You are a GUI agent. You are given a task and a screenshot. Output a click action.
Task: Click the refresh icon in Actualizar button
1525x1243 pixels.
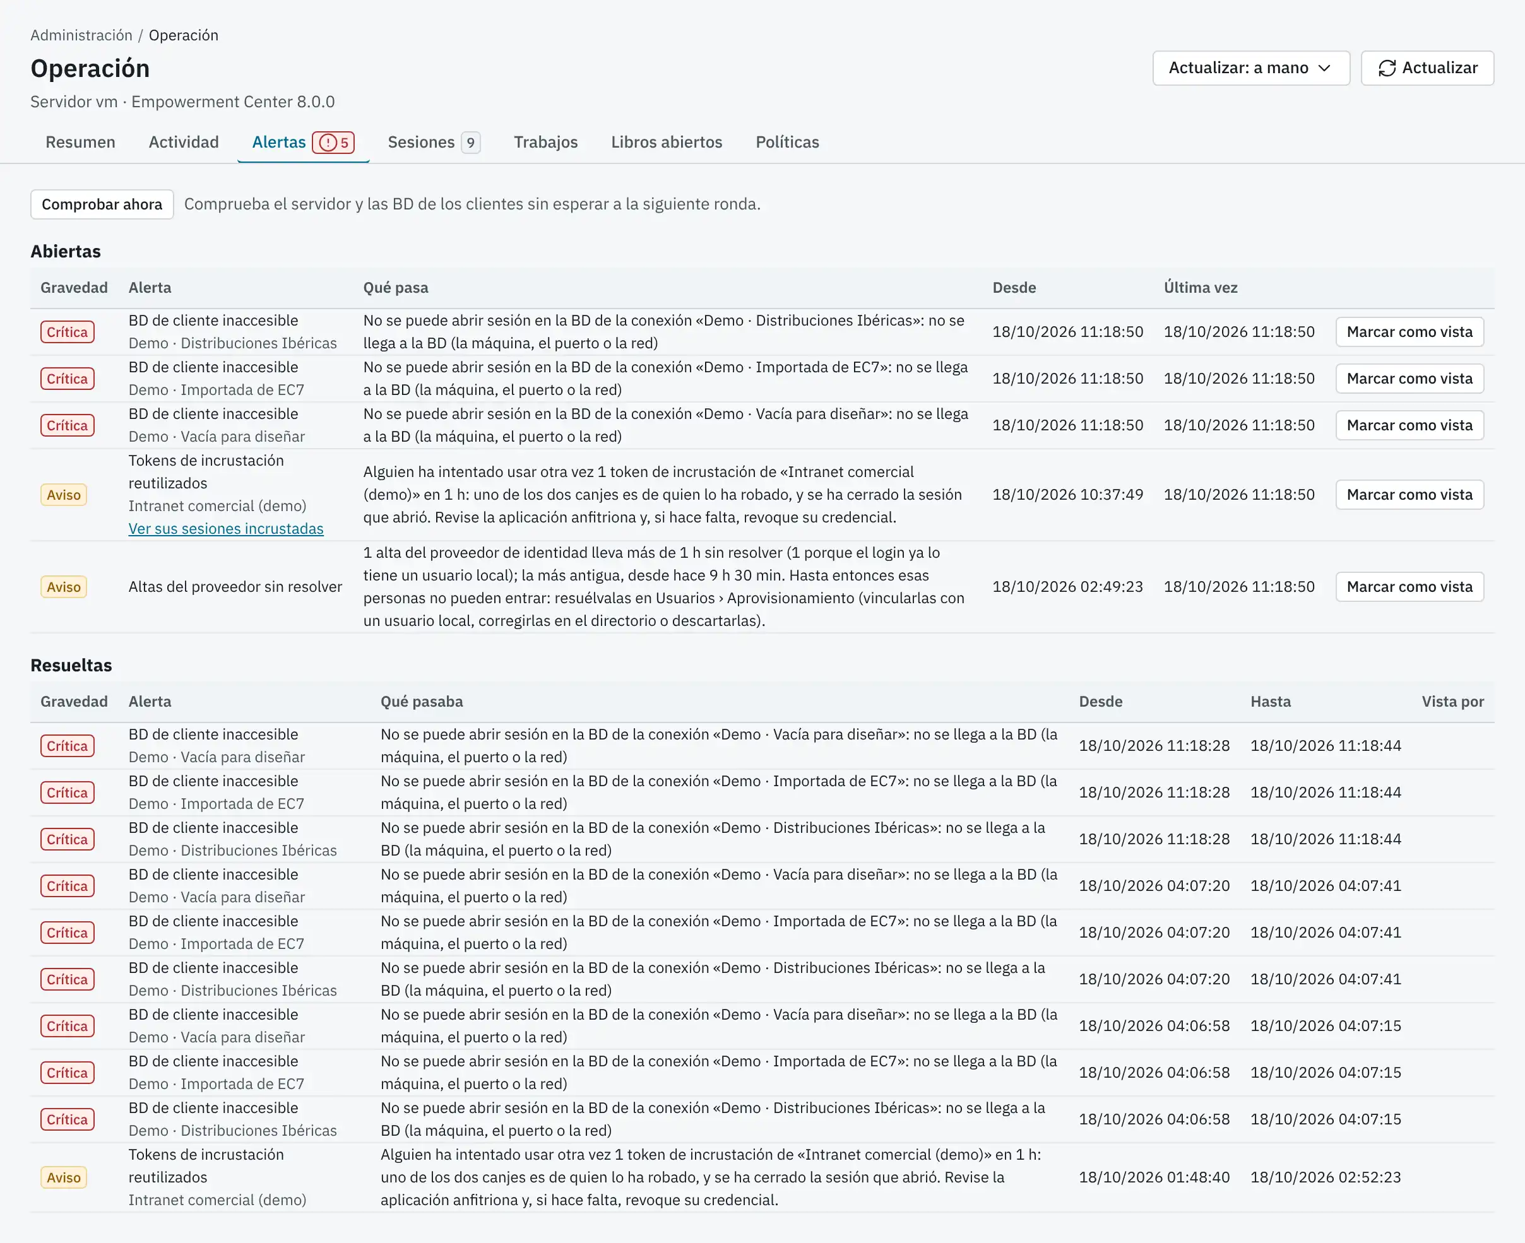(x=1387, y=68)
